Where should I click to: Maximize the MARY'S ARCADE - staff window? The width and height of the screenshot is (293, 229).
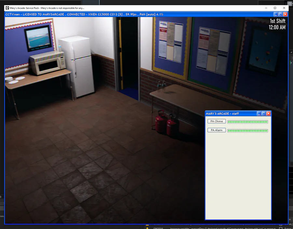[264, 113]
